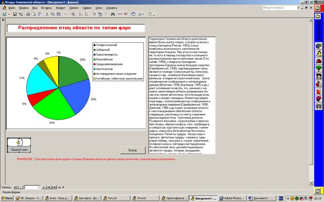The height and width of the screenshot is (202, 324).
Task: Open the Файл menu
Action: coord(12,8)
